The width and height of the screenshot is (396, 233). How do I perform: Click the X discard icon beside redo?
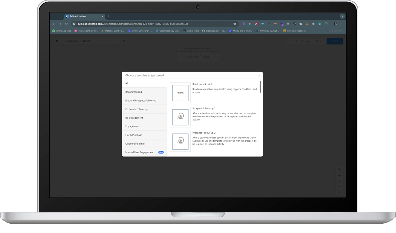(x=302, y=41)
